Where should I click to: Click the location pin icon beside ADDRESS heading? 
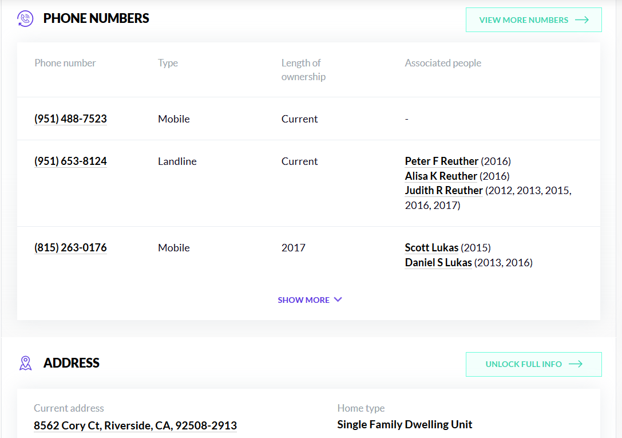(x=25, y=364)
